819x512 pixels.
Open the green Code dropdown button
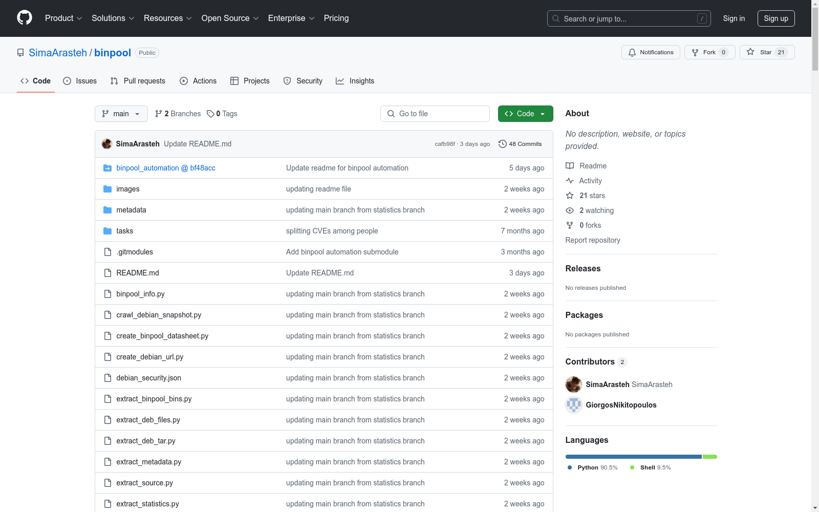click(525, 114)
